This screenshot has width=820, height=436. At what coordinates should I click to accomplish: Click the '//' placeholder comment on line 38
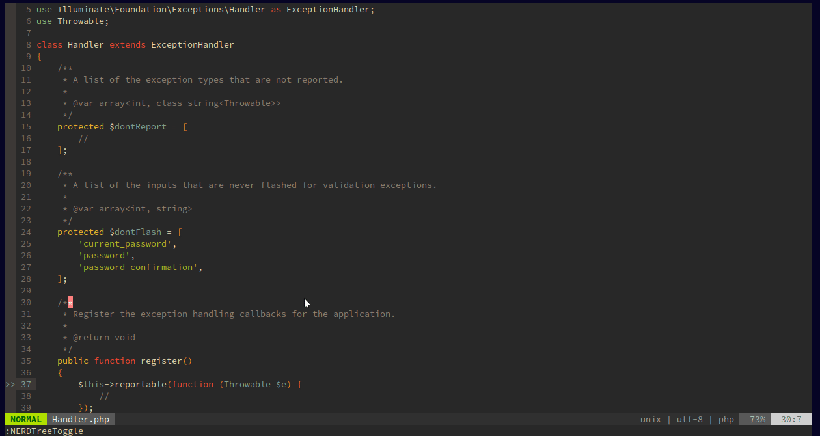[x=104, y=396]
